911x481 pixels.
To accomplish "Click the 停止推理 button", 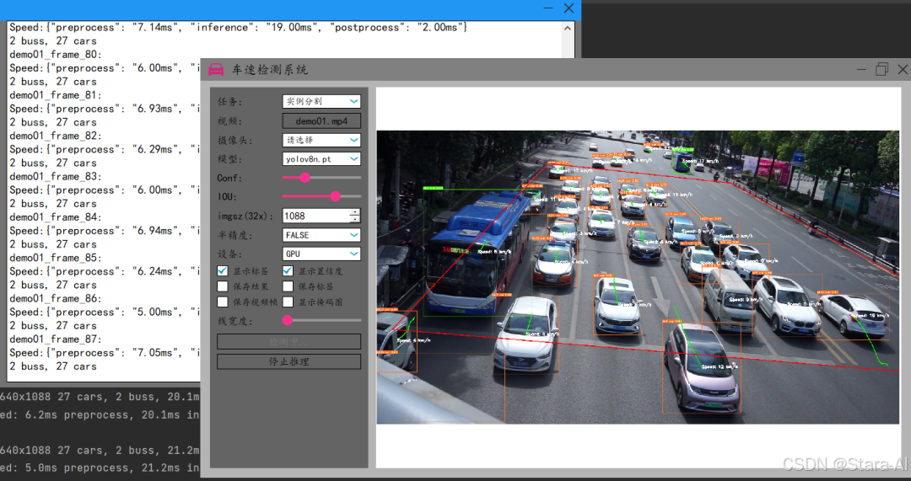I will 288,361.
